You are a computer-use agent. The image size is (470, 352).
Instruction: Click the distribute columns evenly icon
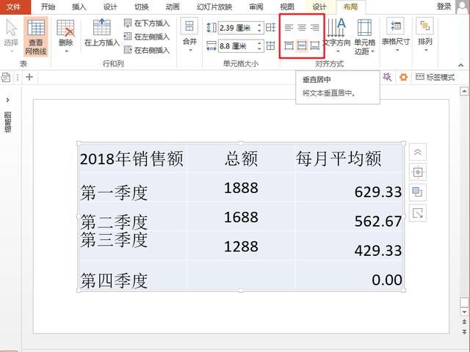click(271, 46)
